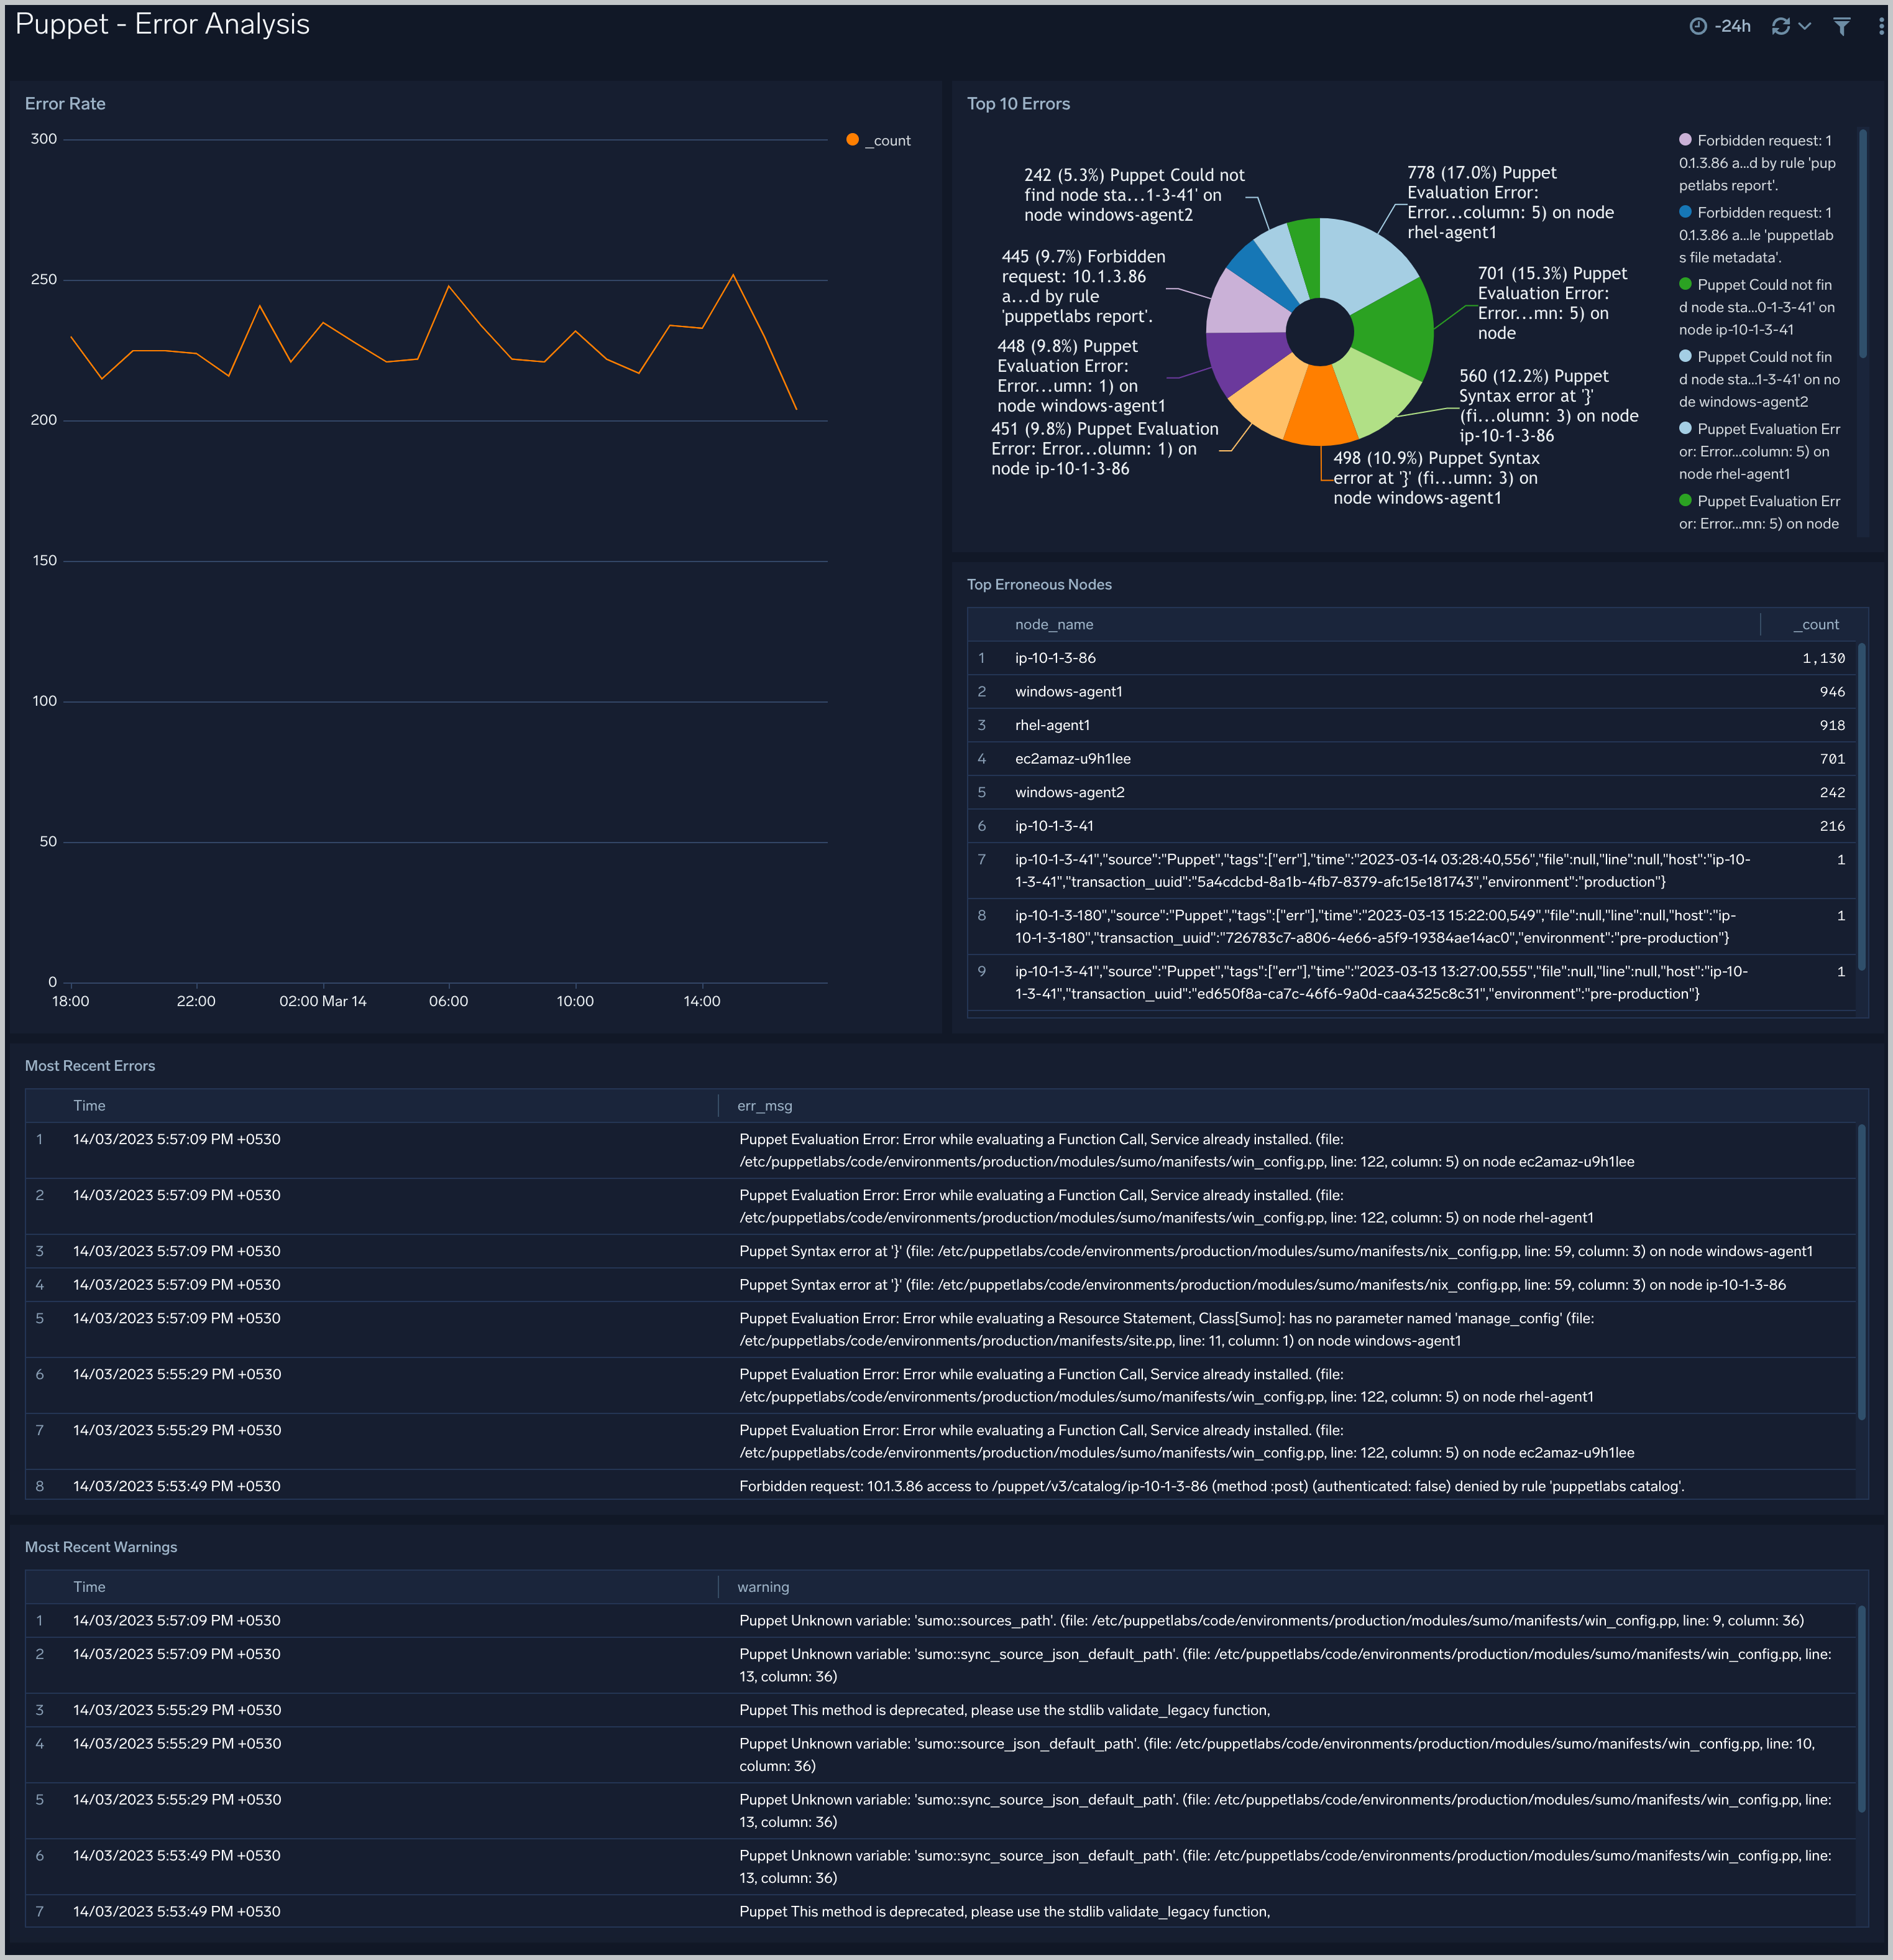The width and height of the screenshot is (1893, 1960).
Task: Open the -24h time range picker
Action: tap(1720, 26)
